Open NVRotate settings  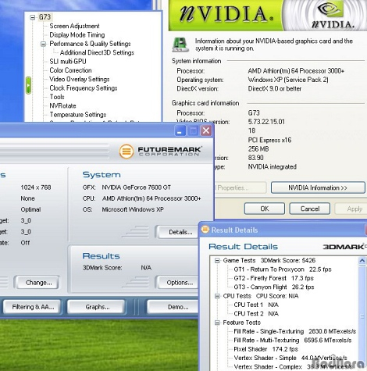(62, 105)
